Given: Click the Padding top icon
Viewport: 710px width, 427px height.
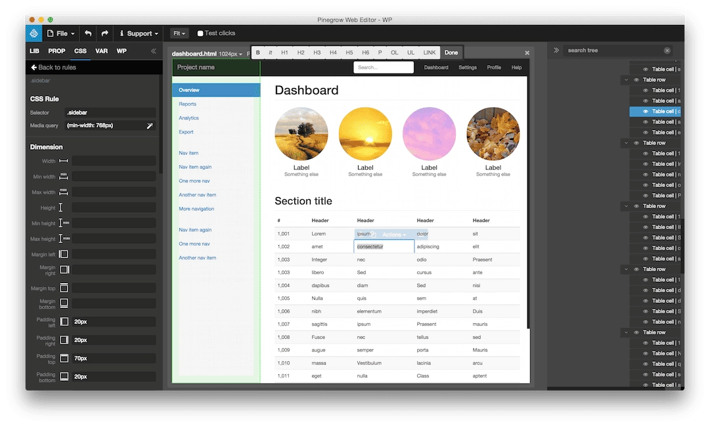Looking at the screenshot, I should 64,358.
